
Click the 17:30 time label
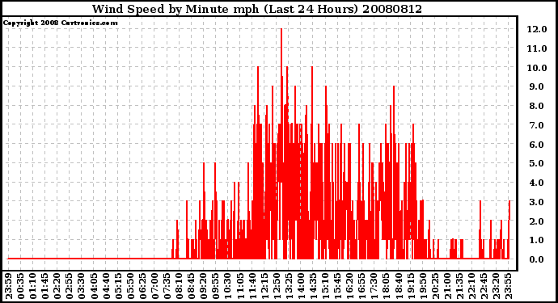374,287
